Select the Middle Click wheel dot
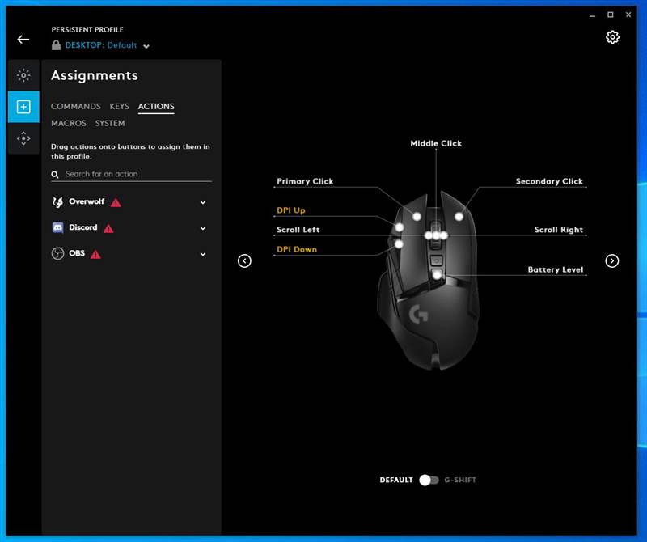This screenshot has width=647, height=542. [436, 235]
